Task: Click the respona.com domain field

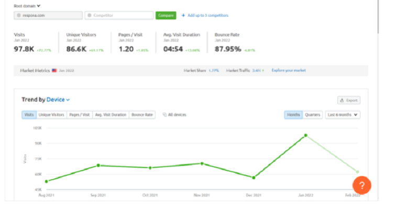Action: pyautogui.click(x=48, y=15)
